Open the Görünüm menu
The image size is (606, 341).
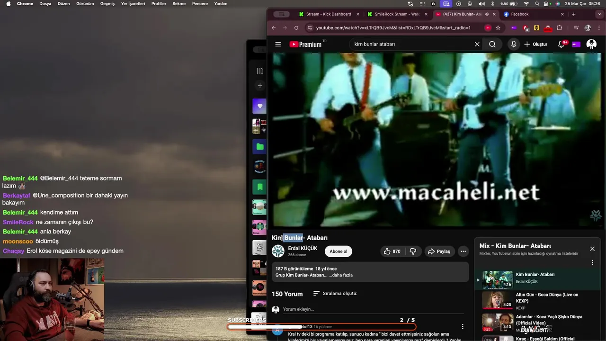tap(85, 3)
